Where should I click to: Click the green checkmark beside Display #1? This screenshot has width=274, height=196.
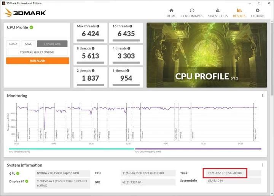[27, 181]
